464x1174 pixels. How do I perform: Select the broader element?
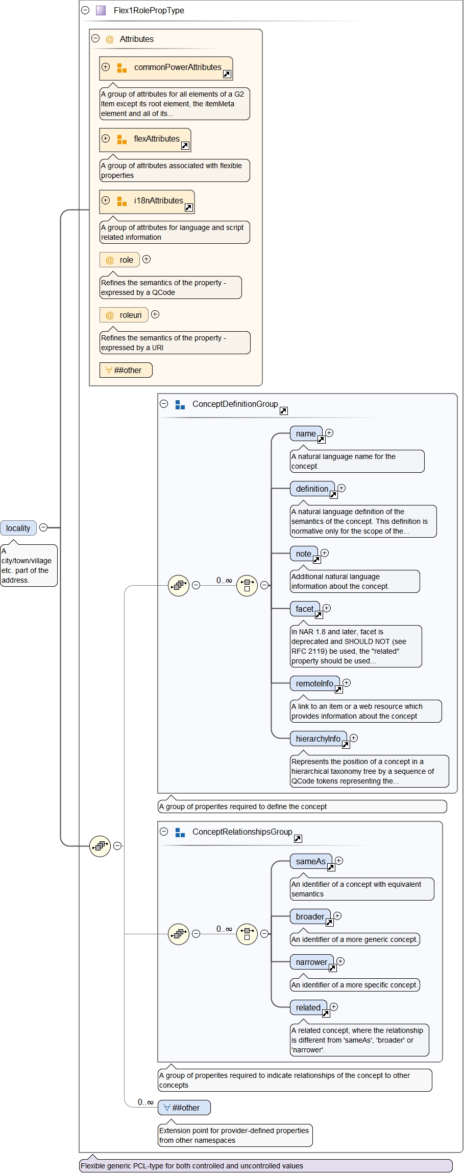tap(309, 916)
